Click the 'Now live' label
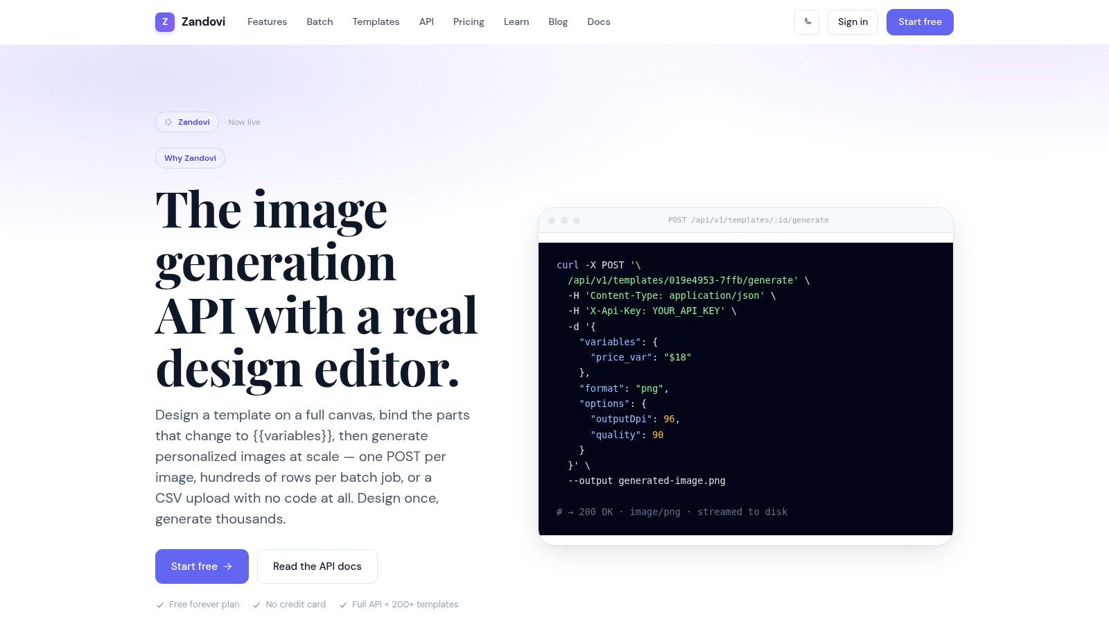This screenshot has width=1109, height=624. coord(244,122)
